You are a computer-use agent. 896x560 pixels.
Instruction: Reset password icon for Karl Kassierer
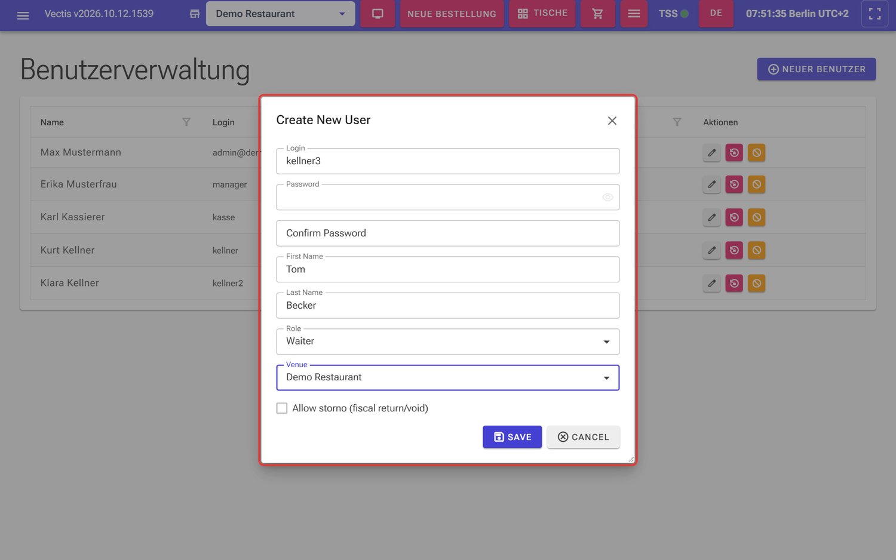[x=734, y=217]
